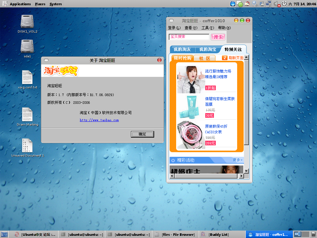Click the round arrow icon beside 精彩活动
Image resolution: width=317 pixels, height=238 pixels.
pyautogui.click(x=173, y=161)
